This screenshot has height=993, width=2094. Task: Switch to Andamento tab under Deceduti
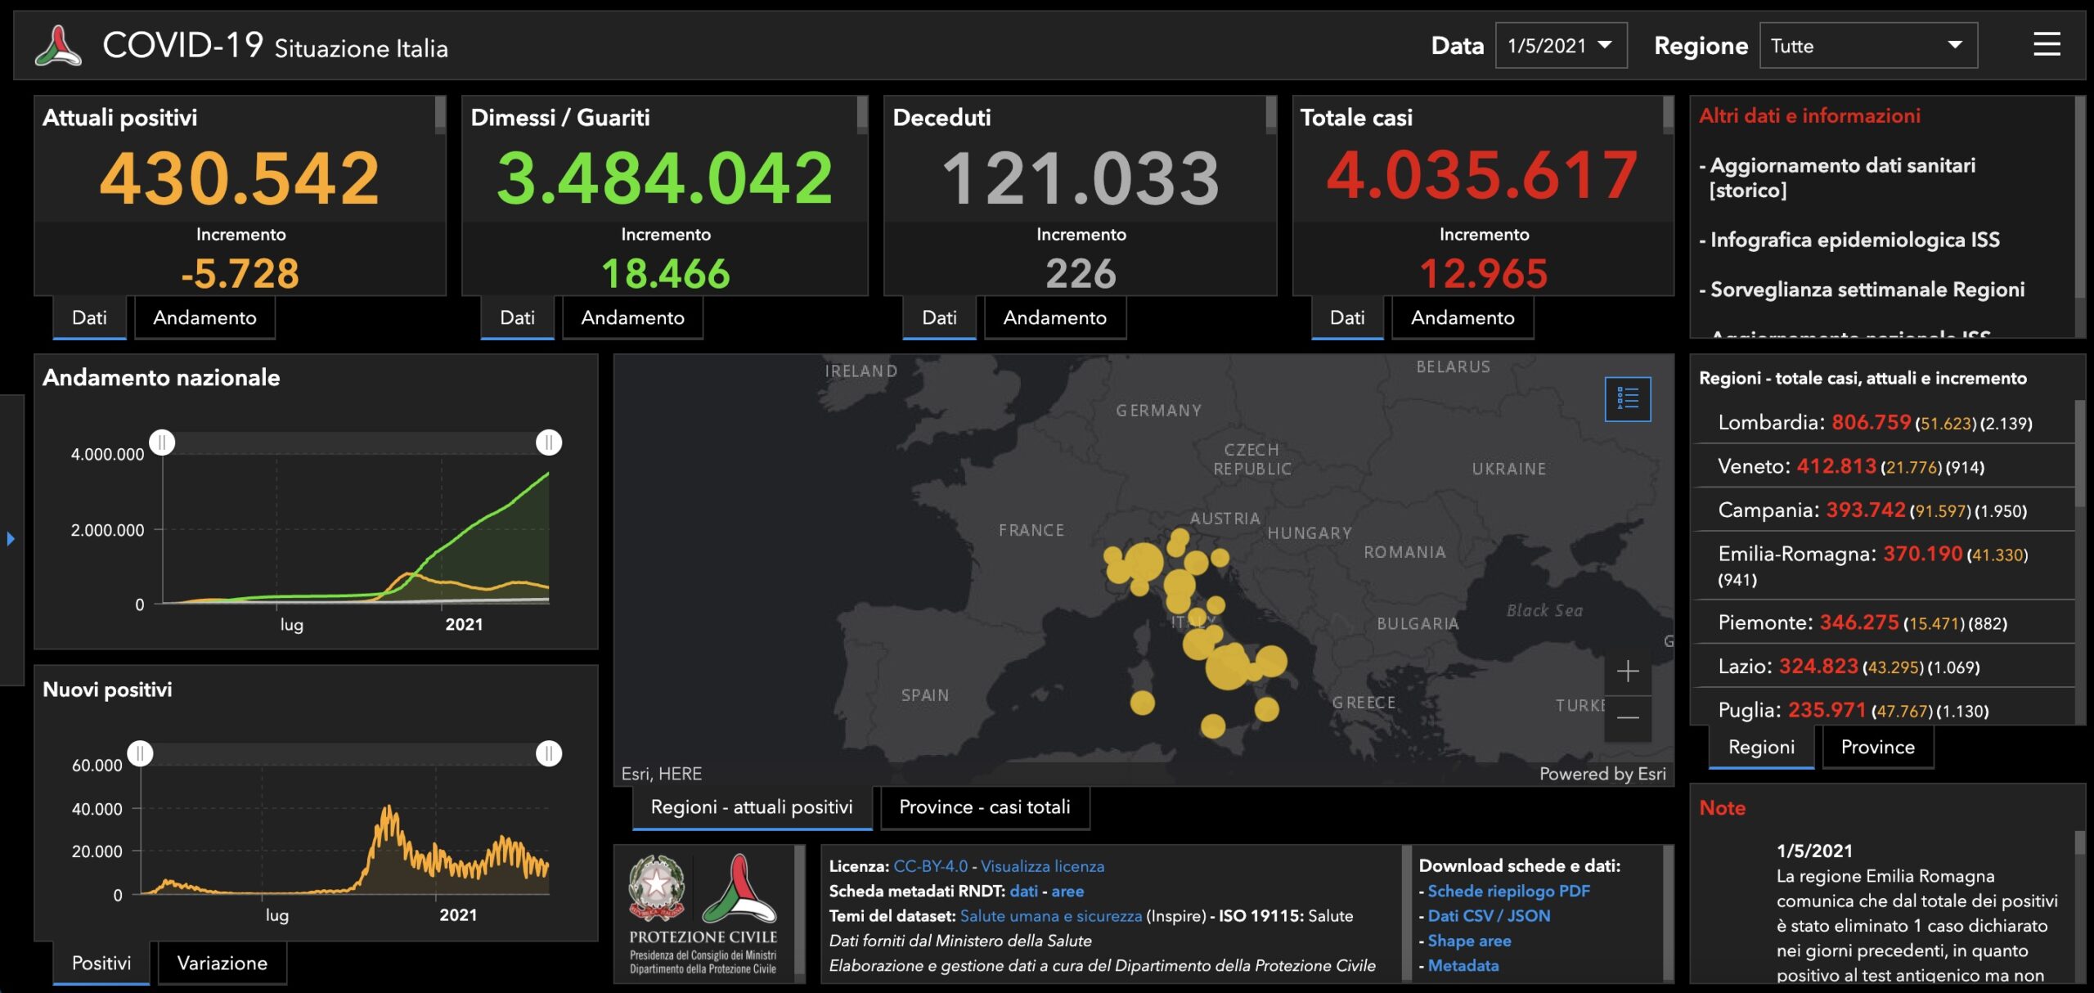1054,318
